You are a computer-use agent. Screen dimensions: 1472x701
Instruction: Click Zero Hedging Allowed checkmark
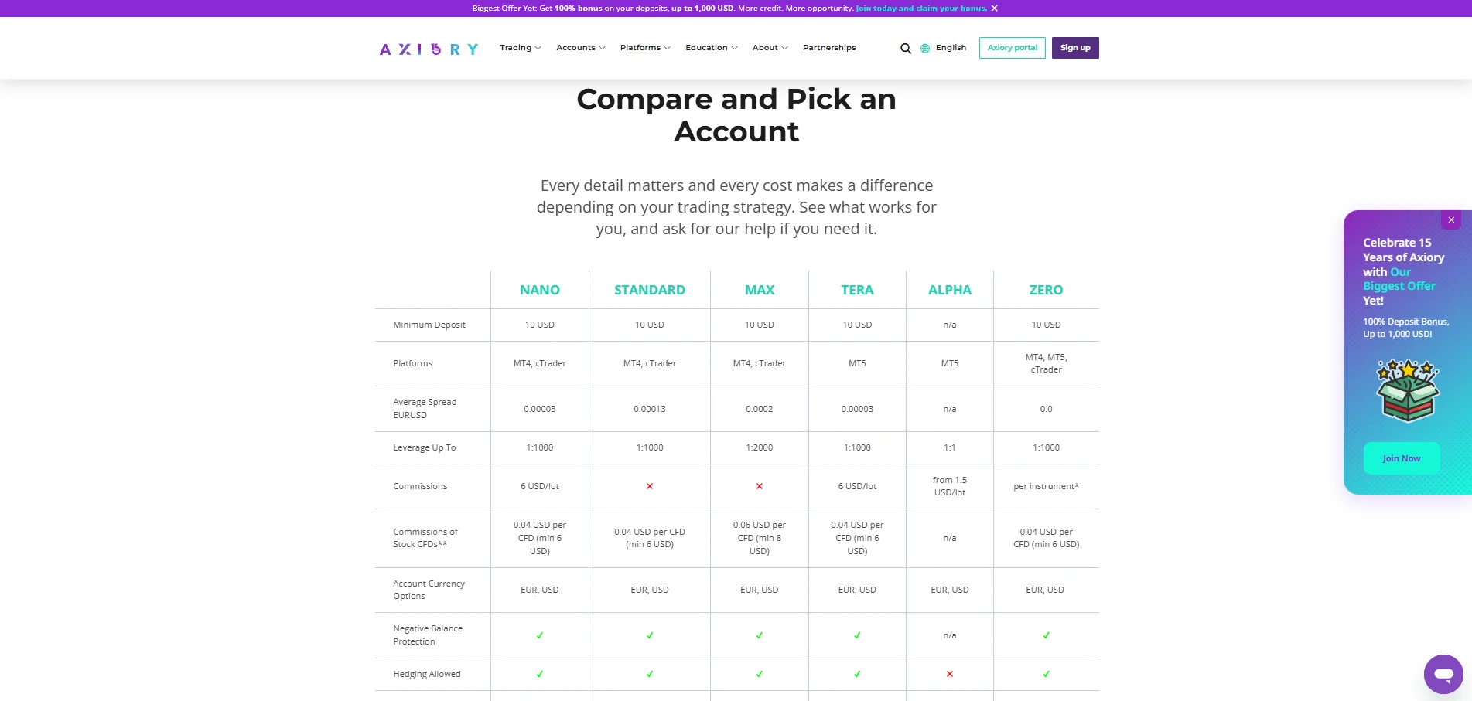pos(1047,674)
